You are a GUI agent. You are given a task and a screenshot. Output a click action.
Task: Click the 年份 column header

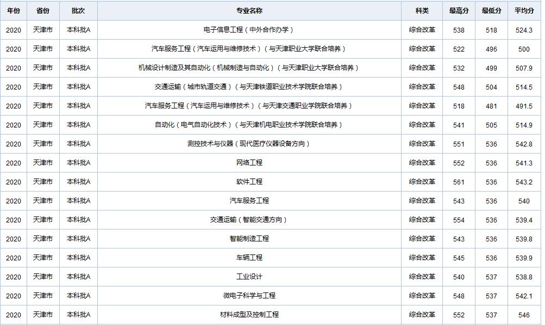(14, 10)
